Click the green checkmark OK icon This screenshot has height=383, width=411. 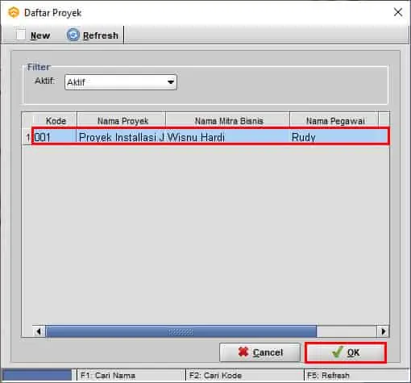[337, 352]
